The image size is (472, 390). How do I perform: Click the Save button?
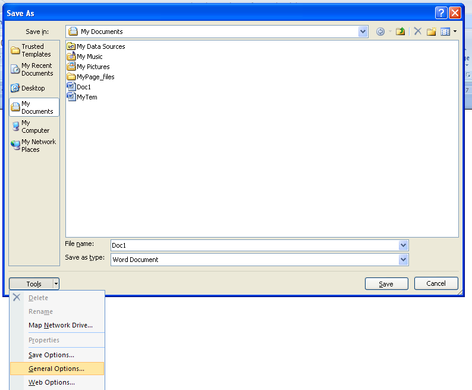(x=386, y=283)
